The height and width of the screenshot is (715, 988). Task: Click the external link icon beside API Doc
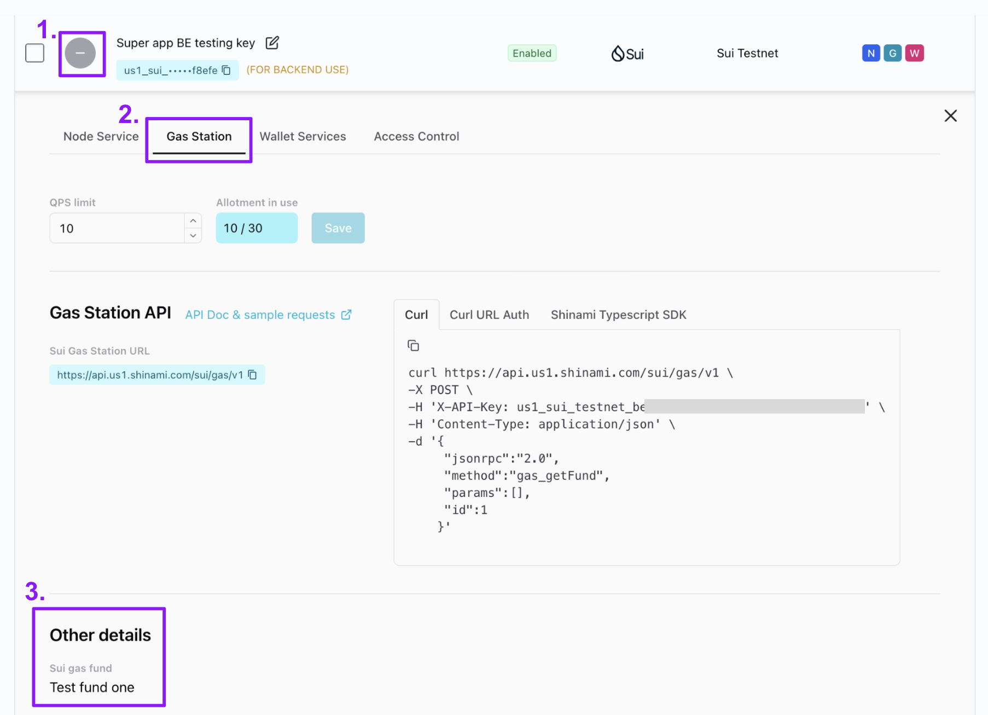346,315
